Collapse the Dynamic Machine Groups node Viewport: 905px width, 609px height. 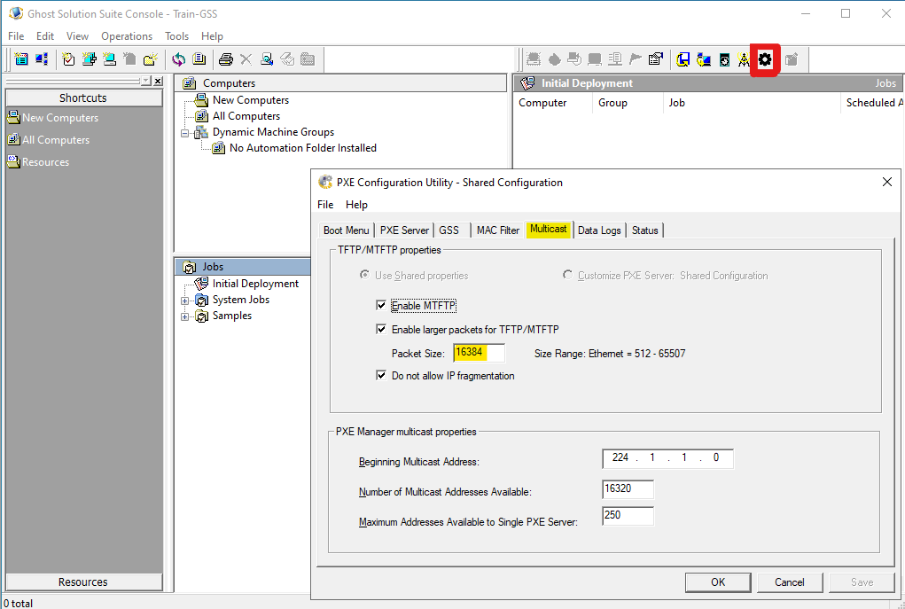click(185, 133)
